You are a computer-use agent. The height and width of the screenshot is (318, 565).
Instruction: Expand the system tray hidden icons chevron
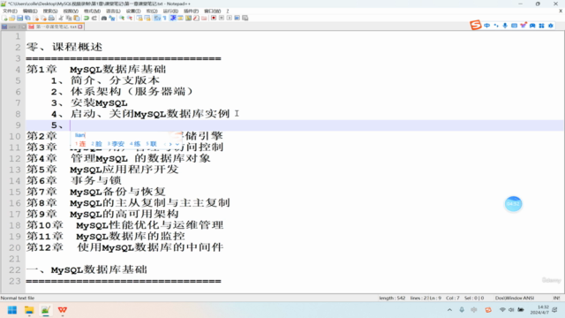pos(449,310)
